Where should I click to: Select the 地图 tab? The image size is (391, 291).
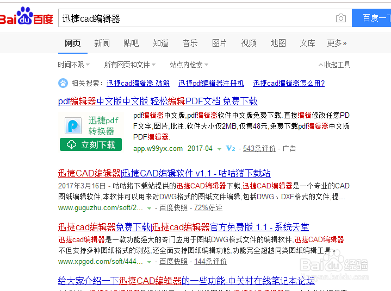[278, 43]
